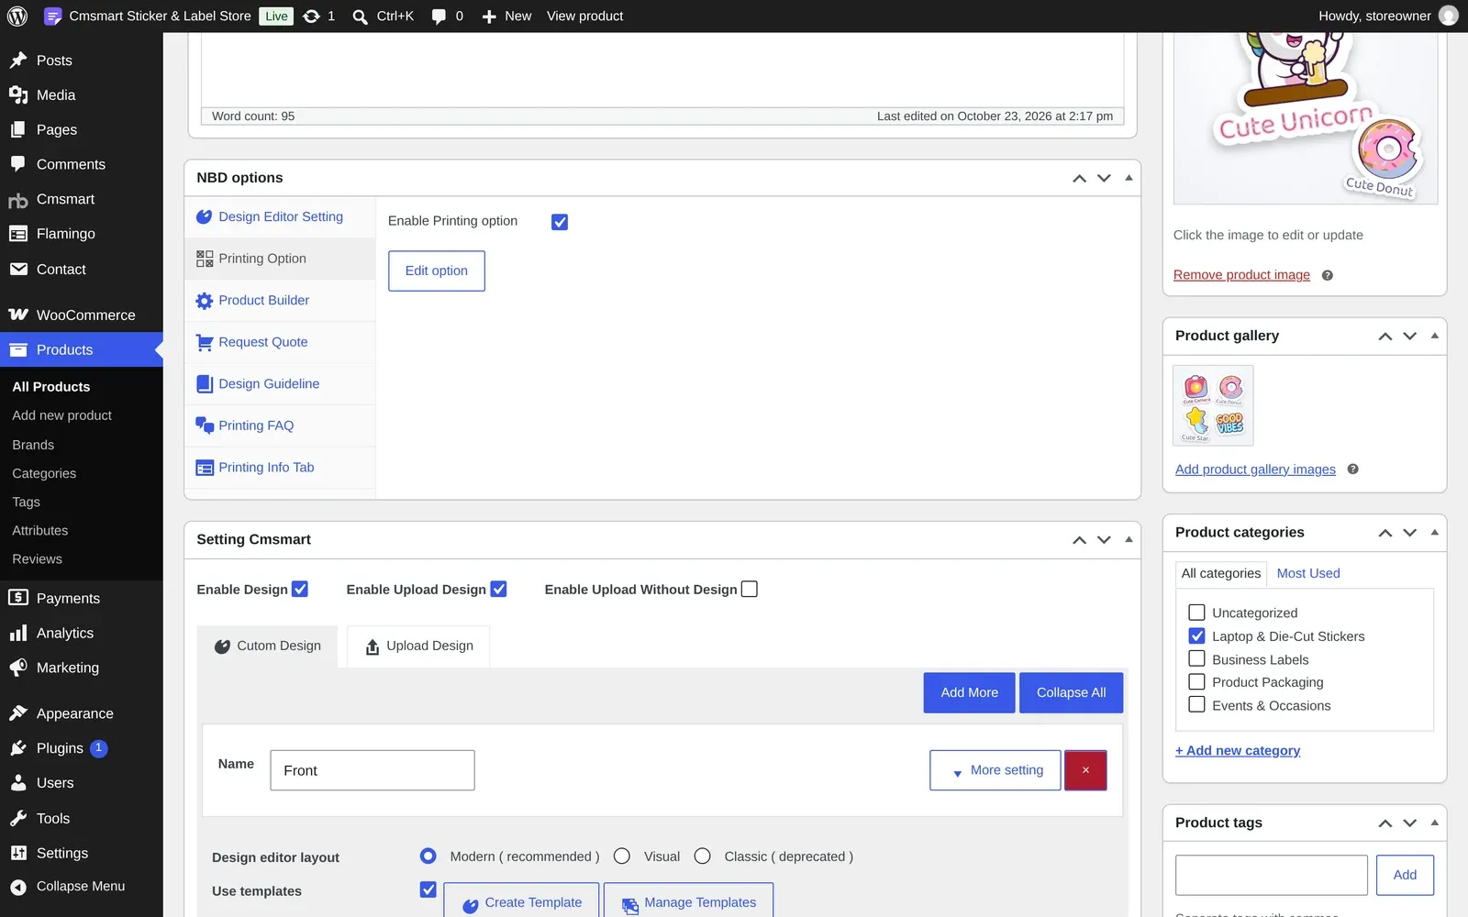Toggle Product categories panel triangle

tap(1434, 533)
